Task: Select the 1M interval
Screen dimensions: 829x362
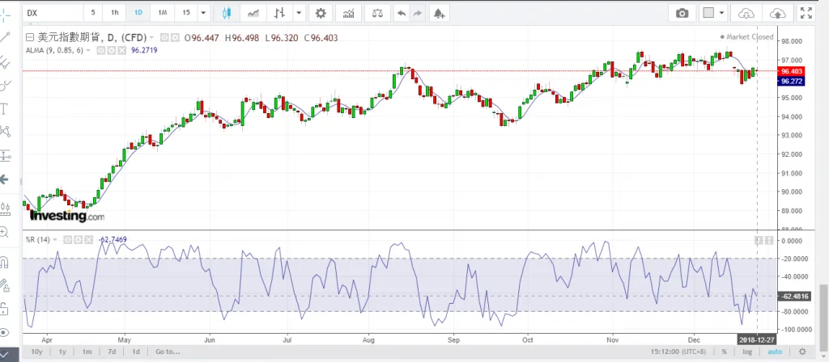Action: (x=162, y=13)
